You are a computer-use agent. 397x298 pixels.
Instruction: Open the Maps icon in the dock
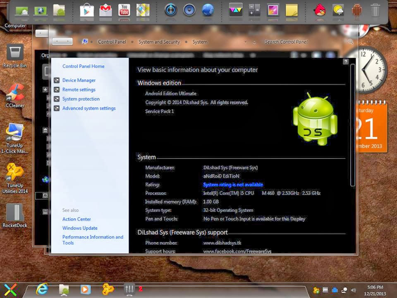tap(143, 10)
